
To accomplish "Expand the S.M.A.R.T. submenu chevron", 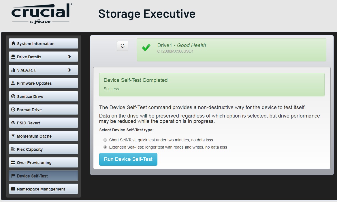I will click(69, 70).
